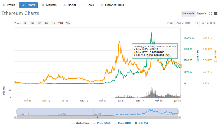Viewport: 220px width, 127px height.
Task: Click the Historical Data table icon
Action: coord(102,5)
